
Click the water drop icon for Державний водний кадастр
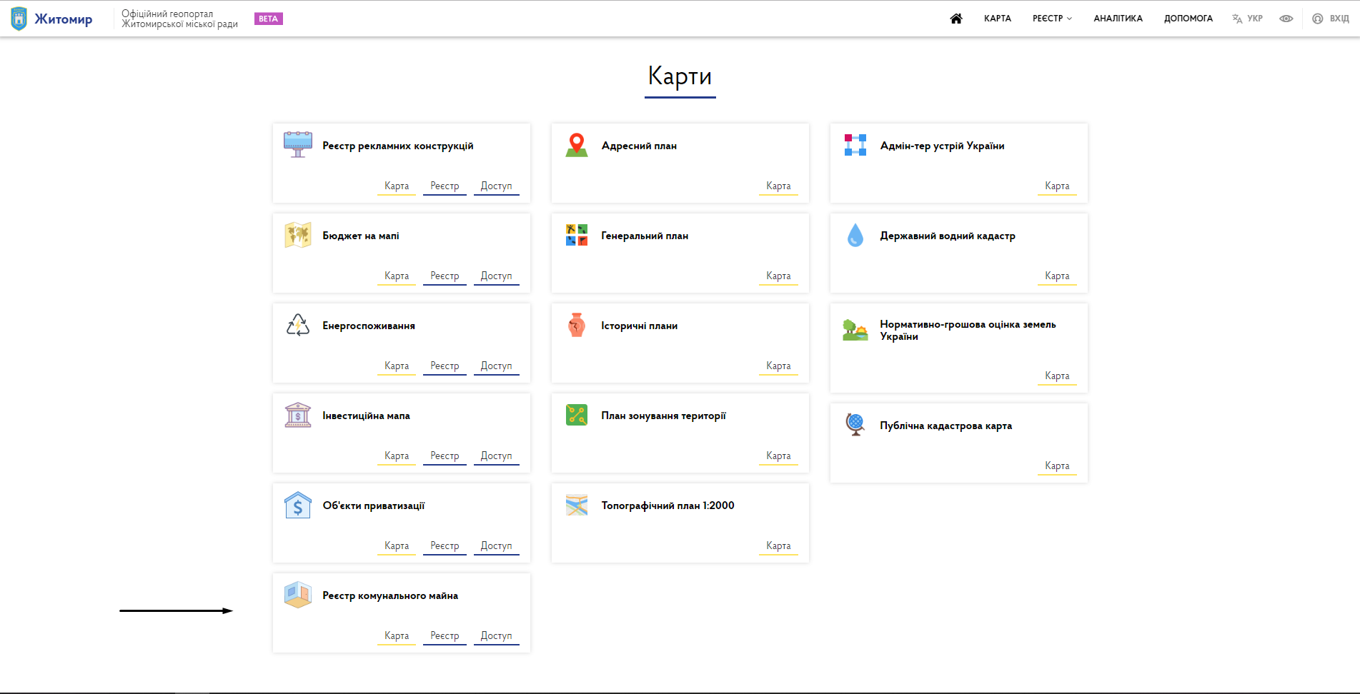[855, 235]
